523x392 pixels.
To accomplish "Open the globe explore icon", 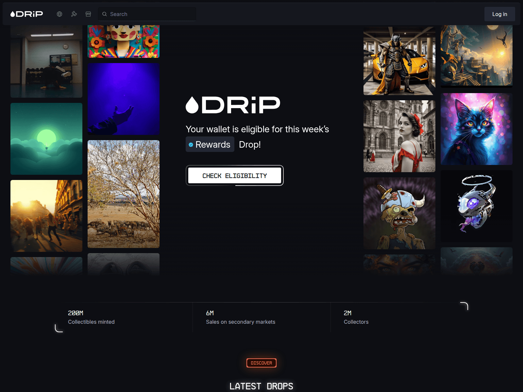I will pos(59,14).
